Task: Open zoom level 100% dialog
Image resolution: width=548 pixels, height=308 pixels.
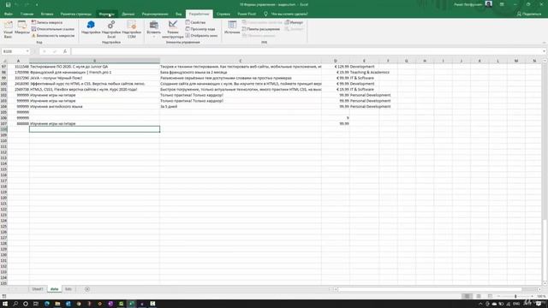Action: point(541,296)
